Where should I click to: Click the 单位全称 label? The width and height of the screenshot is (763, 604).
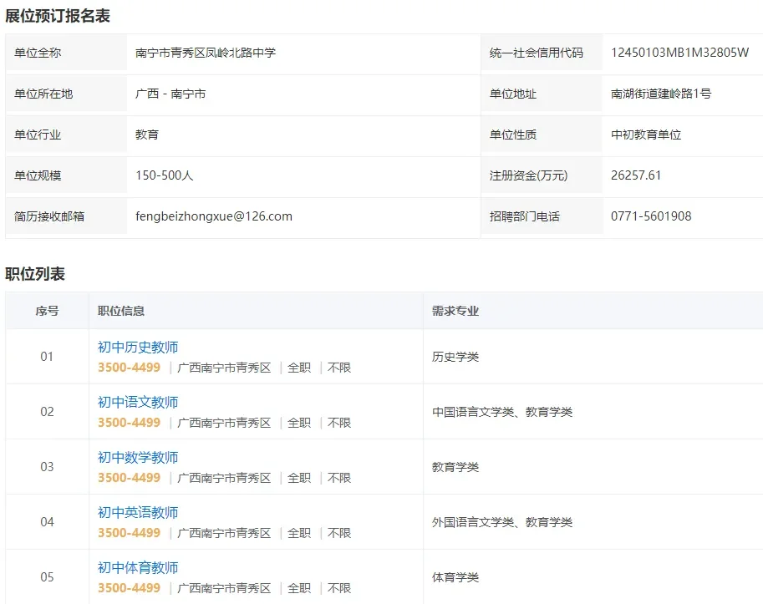click(x=38, y=53)
